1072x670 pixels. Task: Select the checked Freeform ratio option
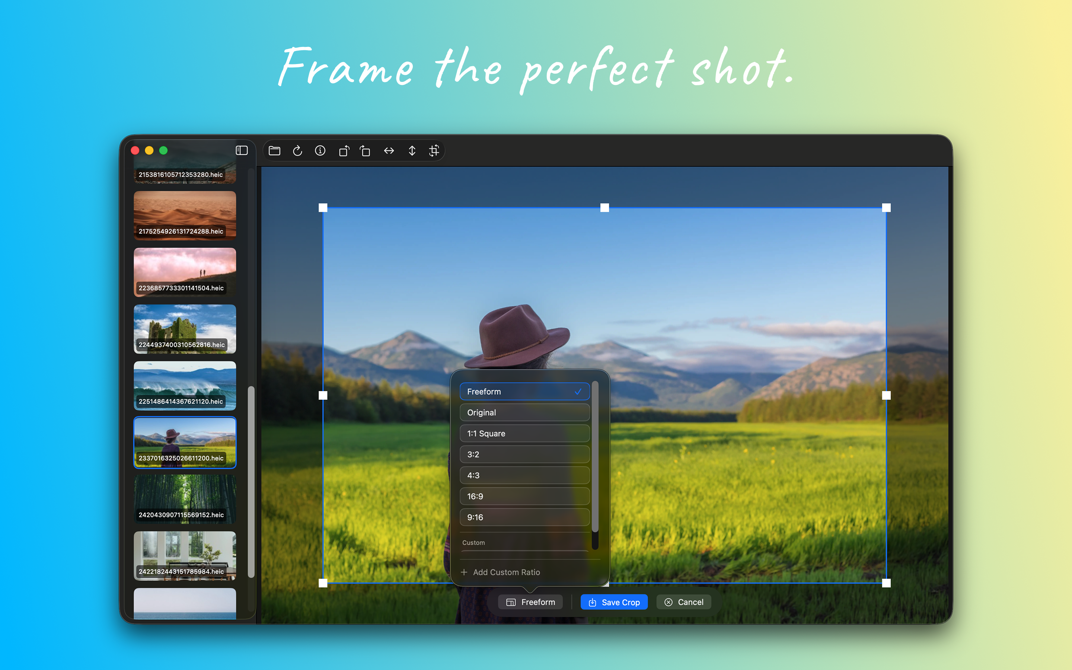pyautogui.click(x=524, y=391)
